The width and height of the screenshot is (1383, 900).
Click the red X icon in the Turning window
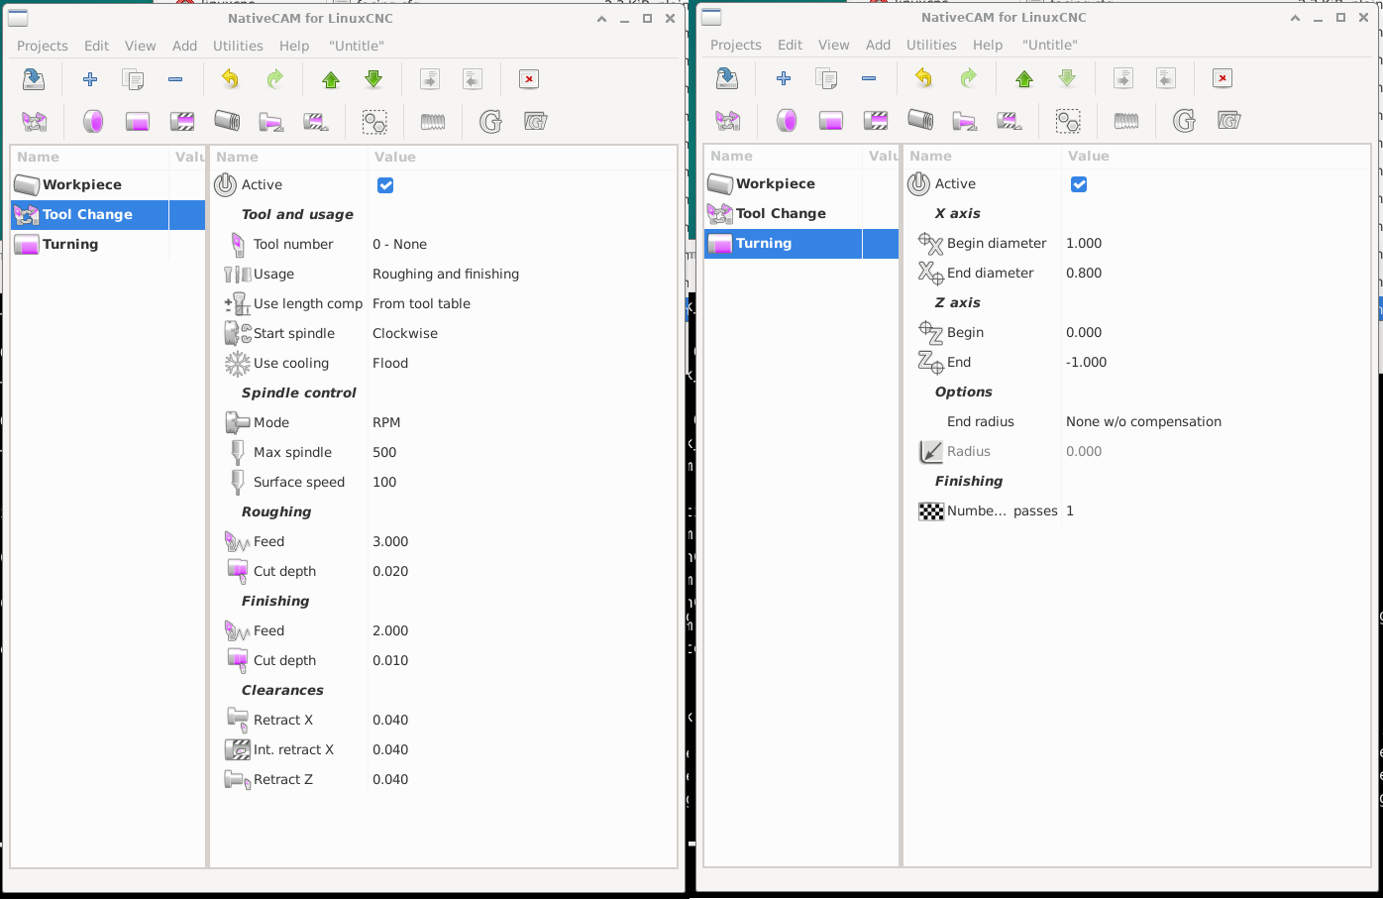(x=1223, y=78)
